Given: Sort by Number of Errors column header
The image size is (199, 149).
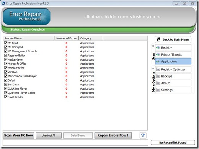Looking at the screenshot, I should point(66,38).
